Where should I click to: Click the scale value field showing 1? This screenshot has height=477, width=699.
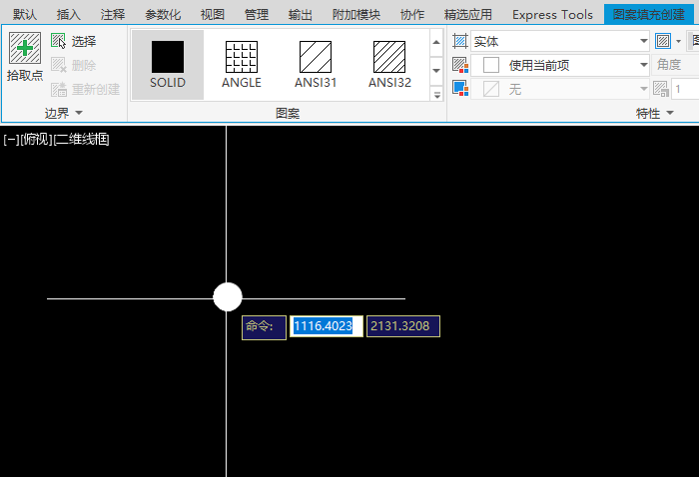[x=685, y=89]
